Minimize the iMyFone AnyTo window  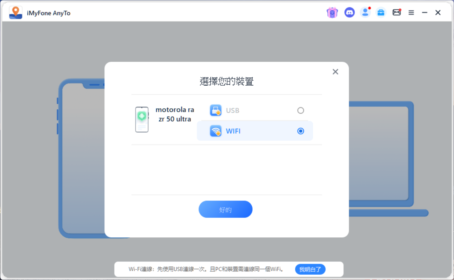point(425,13)
